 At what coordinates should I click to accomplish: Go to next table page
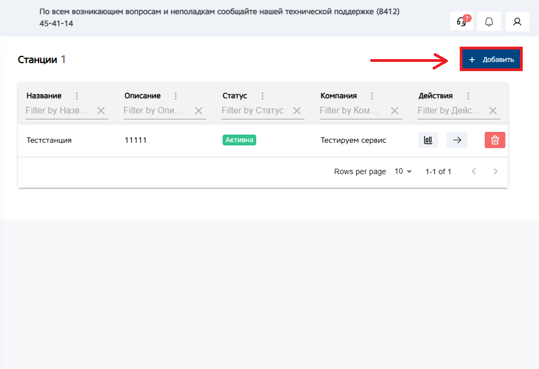pyautogui.click(x=496, y=171)
